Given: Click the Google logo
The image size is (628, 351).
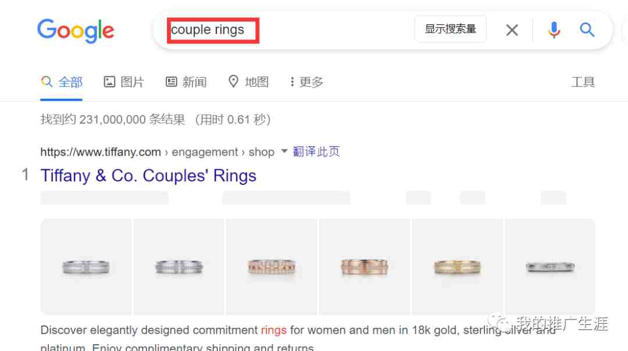Looking at the screenshot, I should tap(76, 30).
